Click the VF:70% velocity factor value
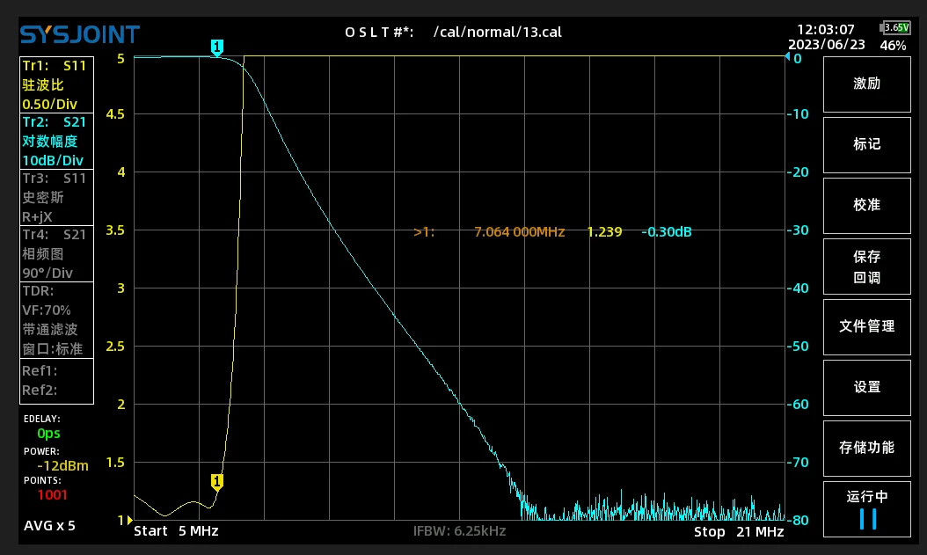 (x=46, y=310)
